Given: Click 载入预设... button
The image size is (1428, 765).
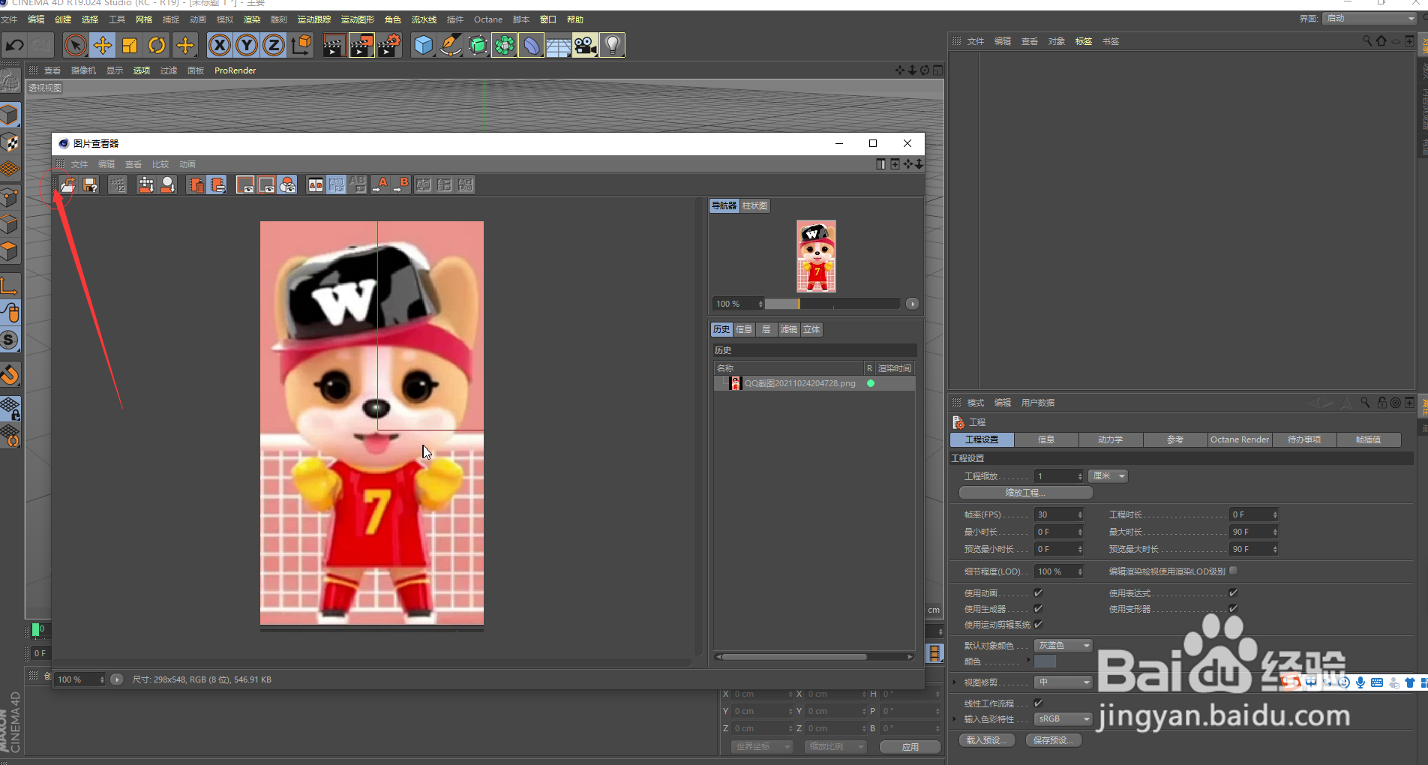Looking at the screenshot, I should [x=986, y=740].
